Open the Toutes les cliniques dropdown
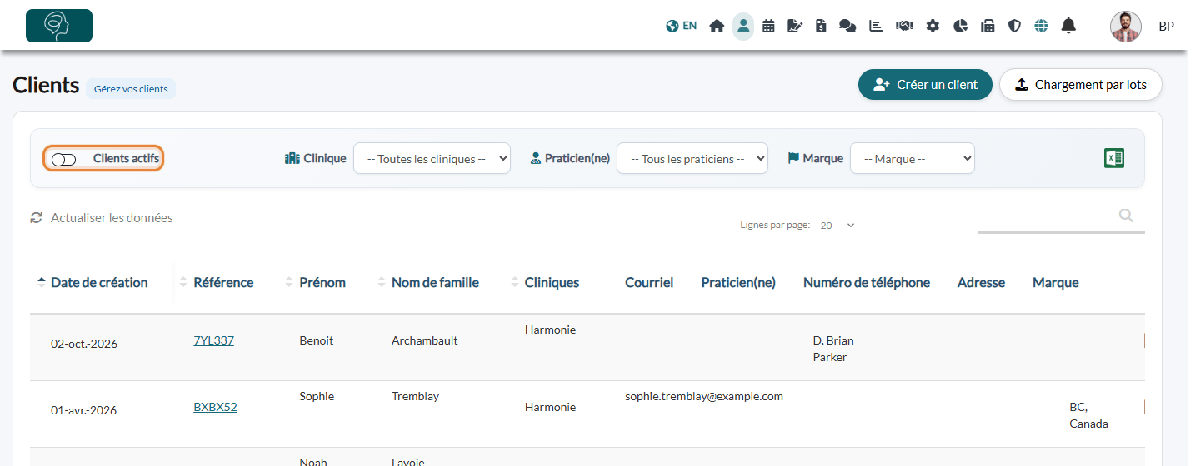 pos(432,158)
